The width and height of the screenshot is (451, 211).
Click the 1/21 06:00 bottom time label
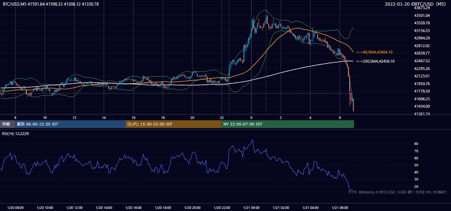(x=339, y=208)
